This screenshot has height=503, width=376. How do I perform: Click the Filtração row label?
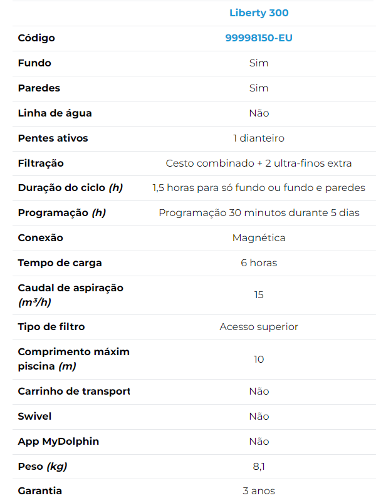pyautogui.click(x=41, y=163)
